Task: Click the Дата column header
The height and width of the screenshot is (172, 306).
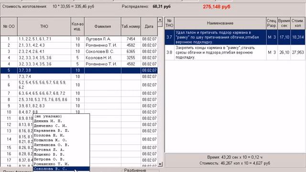Action: coord(149,26)
